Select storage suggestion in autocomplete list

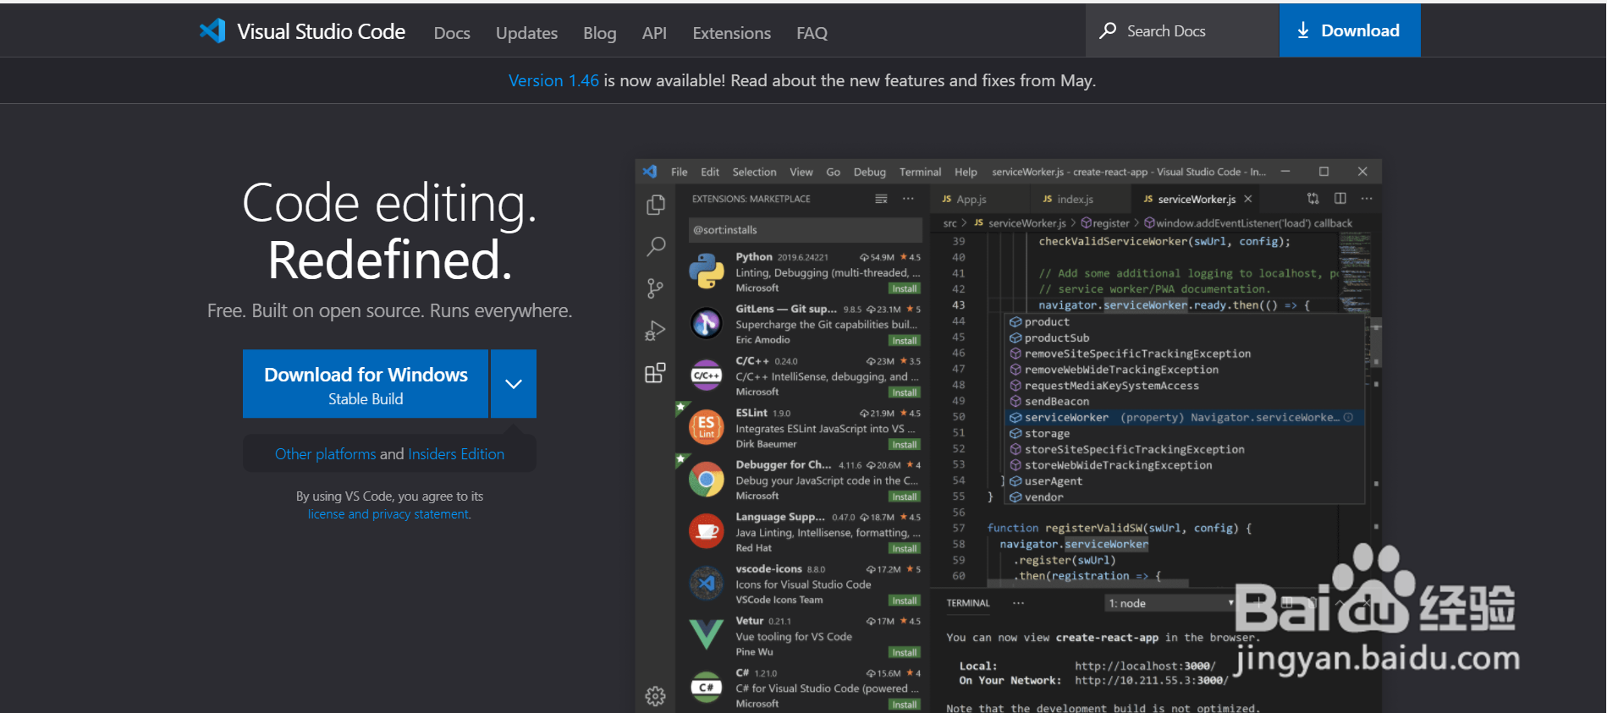click(x=1184, y=434)
